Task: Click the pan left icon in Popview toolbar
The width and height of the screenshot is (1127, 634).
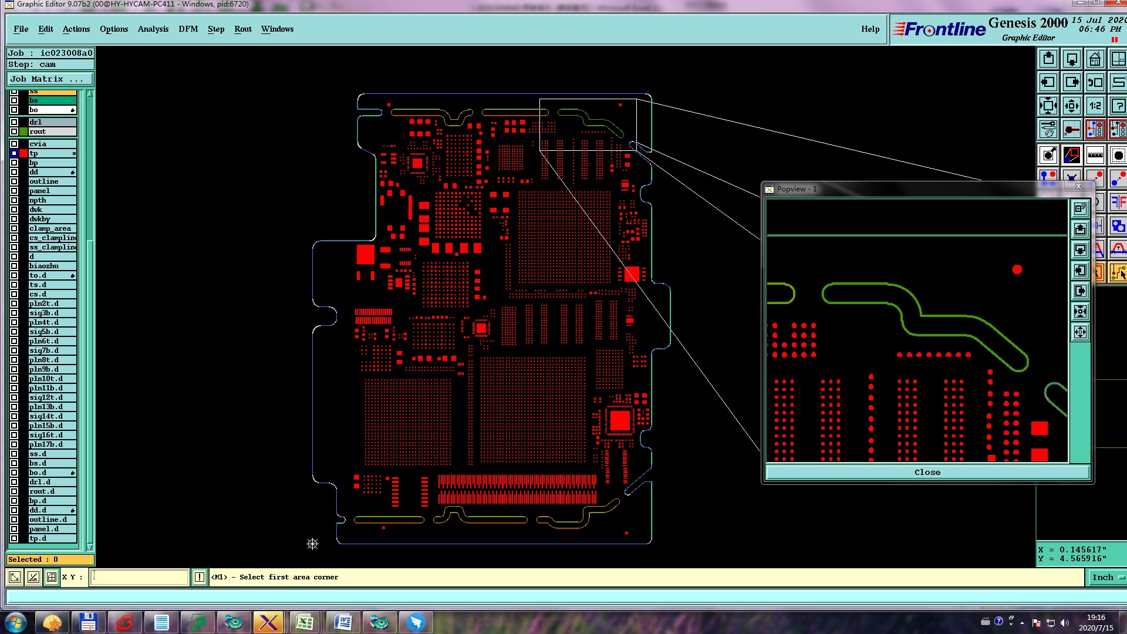Action: click(1080, 271)
